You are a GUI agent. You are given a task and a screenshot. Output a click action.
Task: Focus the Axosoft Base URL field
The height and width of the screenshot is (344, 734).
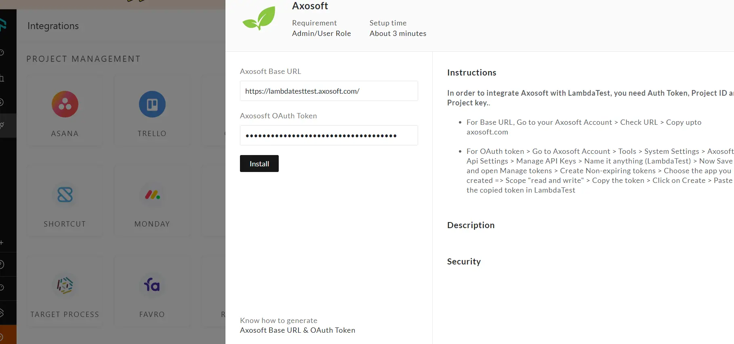click(328, 91)
